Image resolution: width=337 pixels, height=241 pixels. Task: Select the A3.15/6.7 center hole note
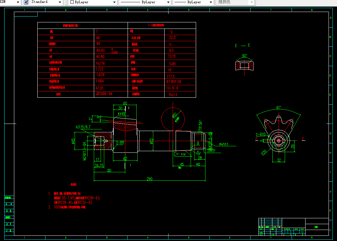click(83, 127)
